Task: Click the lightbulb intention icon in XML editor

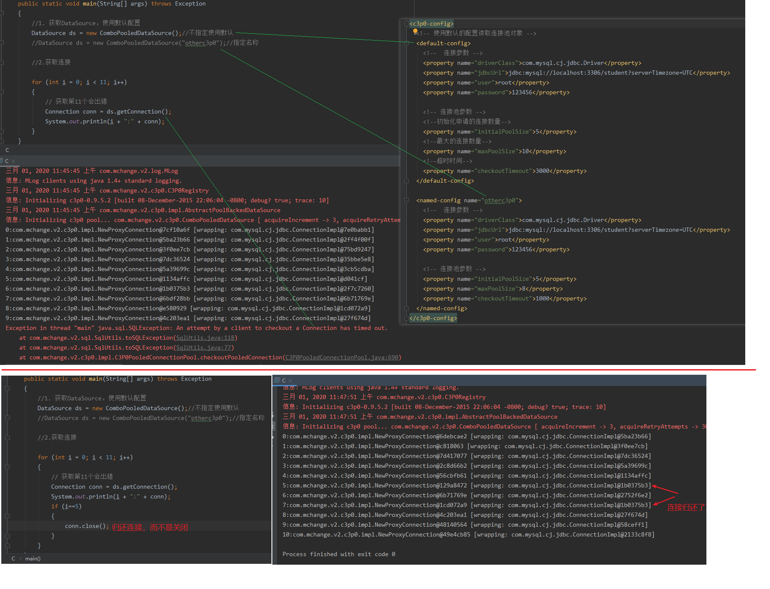Action: (415, 31)
